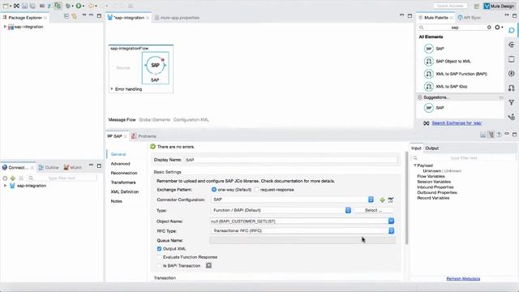Open the Object Name dropdown
Screen dimensions: 519x292
pos(391,221)
